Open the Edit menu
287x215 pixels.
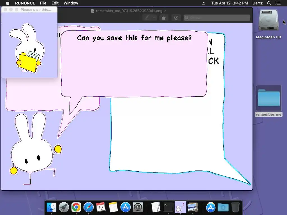click(55, 3)
